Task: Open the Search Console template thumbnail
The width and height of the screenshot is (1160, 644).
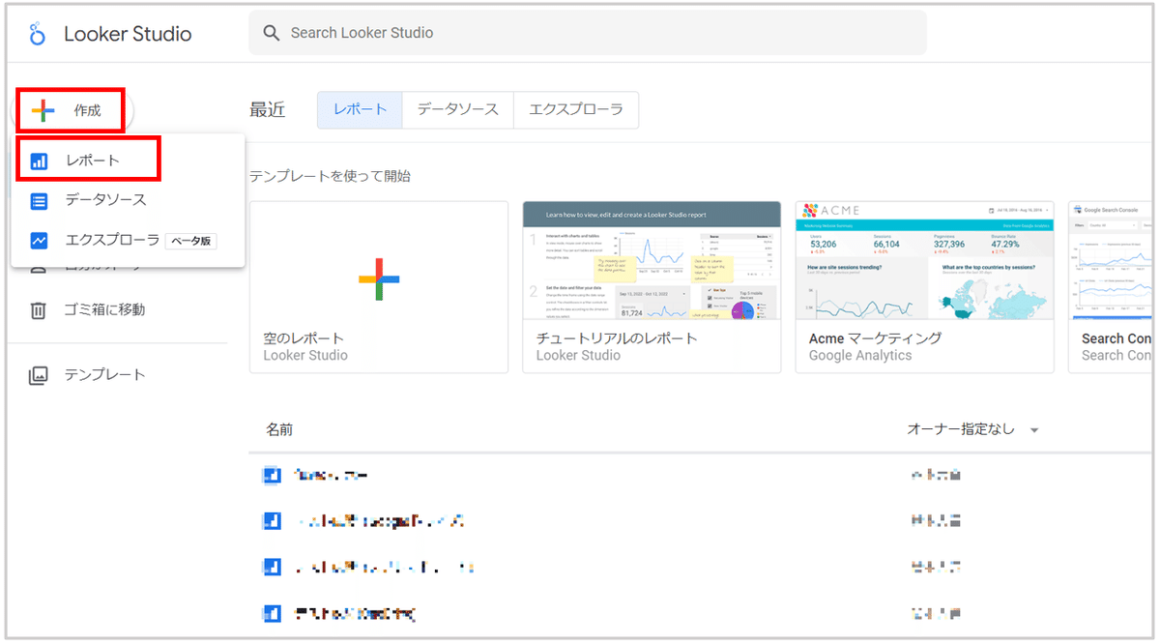Action: 1112,261
